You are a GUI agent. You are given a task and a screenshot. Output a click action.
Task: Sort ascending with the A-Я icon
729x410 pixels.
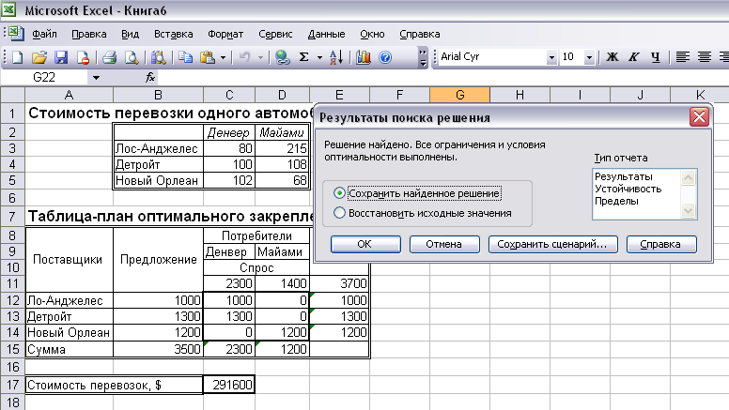336,57
